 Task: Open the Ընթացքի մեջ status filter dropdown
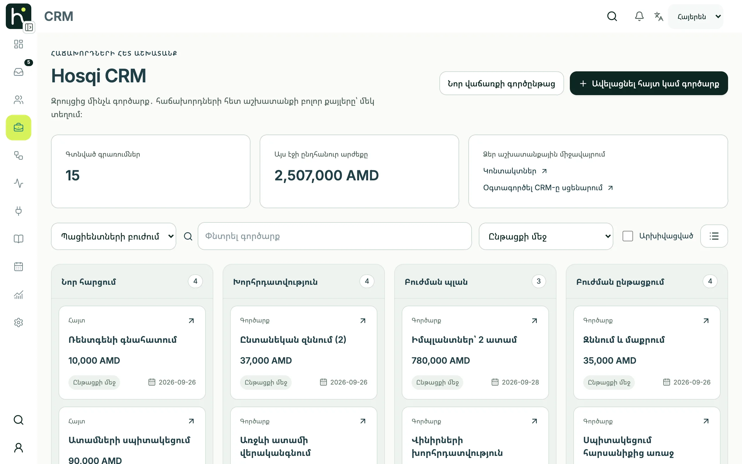[546, 236]
